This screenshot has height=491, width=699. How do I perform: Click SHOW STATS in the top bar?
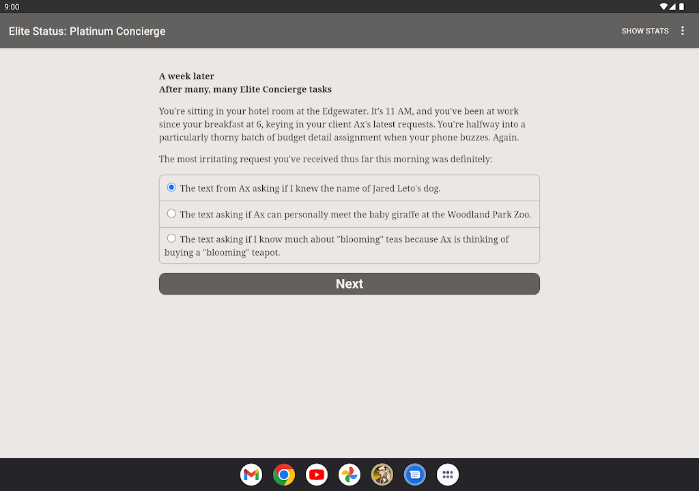tap(644, 31)
